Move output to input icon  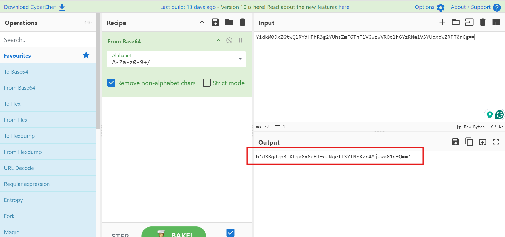482,142
